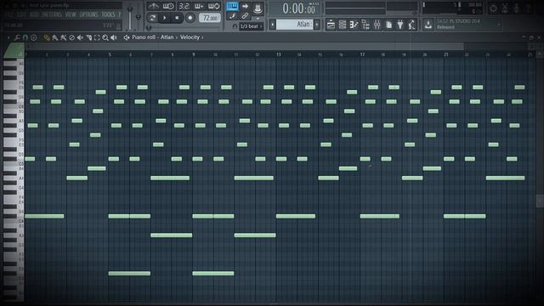Image resolution: width=544 pixels, height=306 pixels.
Task: Click the piano roll horizontal scrollbar
Action: [x=245, y=46]
